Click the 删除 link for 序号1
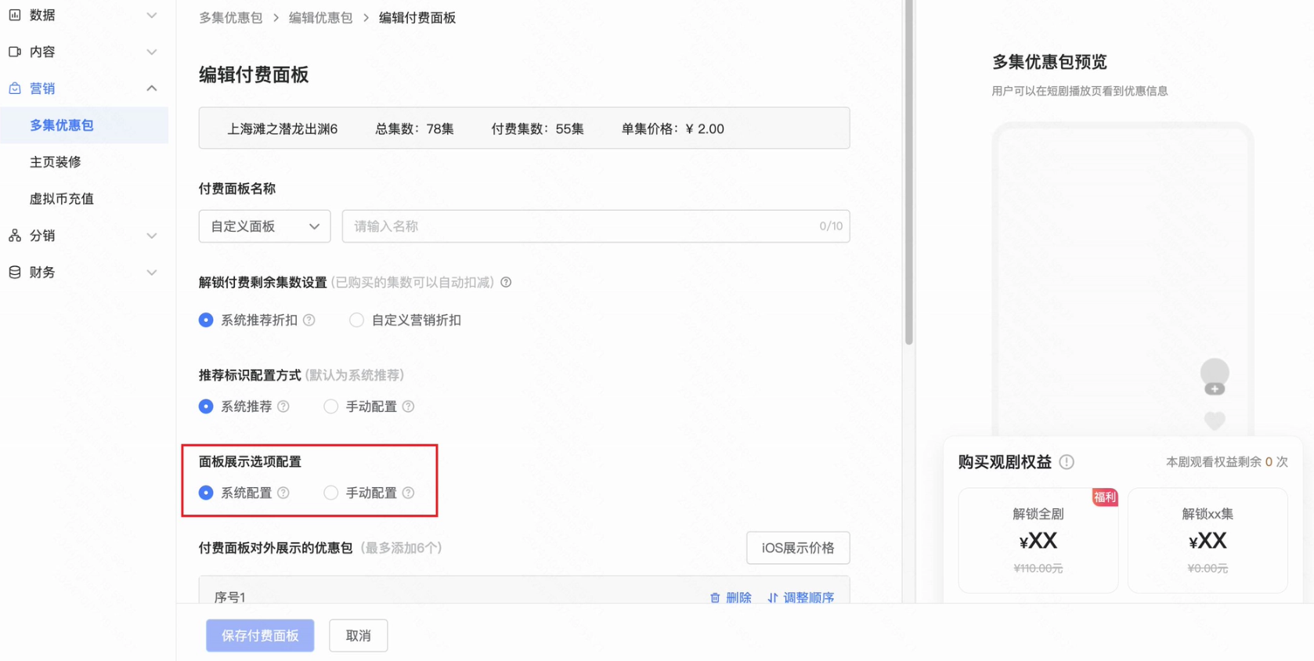Viewport: 1314px width, 661px height. (738, 598)
